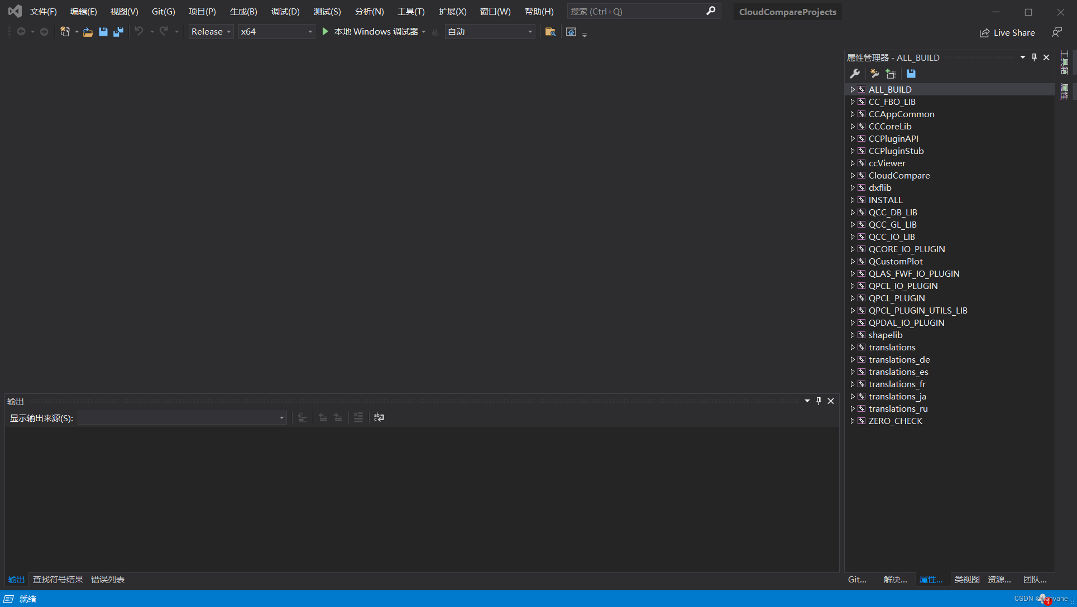Pin the Property Manager panel
The height and width of the screenshot is (607, 1077).
[x=1034, y=57]
